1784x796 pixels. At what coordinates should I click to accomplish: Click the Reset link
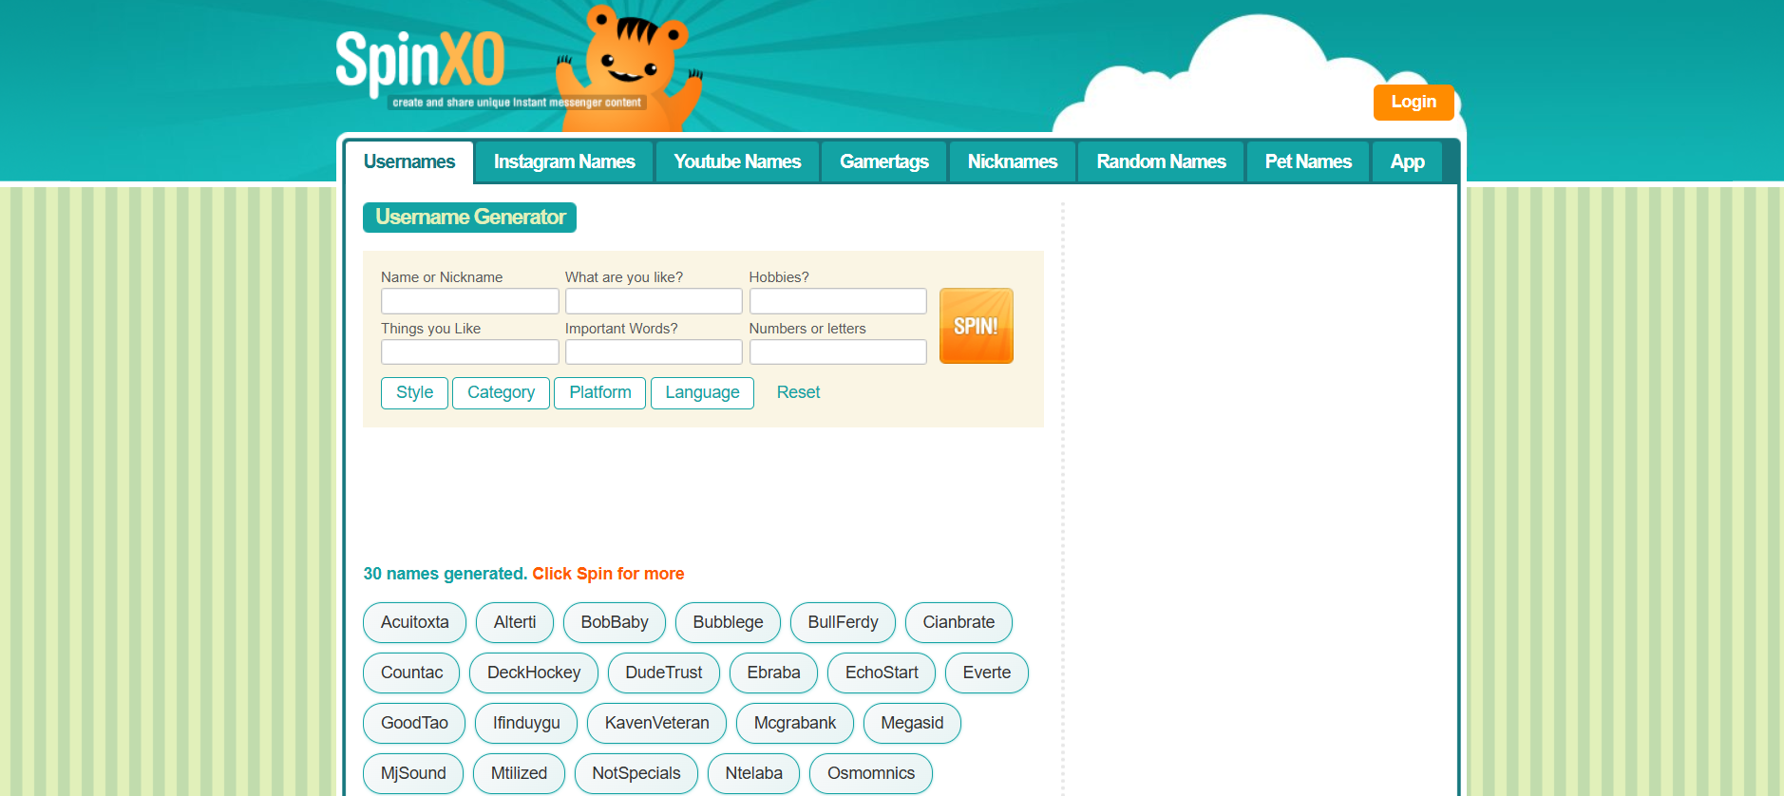tap(798, 392)
